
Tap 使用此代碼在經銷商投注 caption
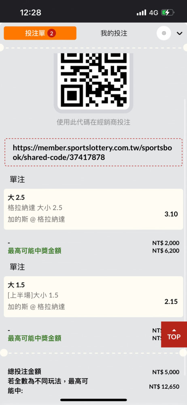[x=93, y=122]
